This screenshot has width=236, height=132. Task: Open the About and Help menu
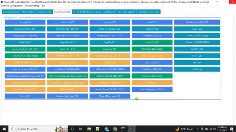coord(32,6)
